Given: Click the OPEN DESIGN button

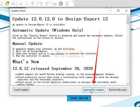Looking at the screenshot, I should point(79,98).
